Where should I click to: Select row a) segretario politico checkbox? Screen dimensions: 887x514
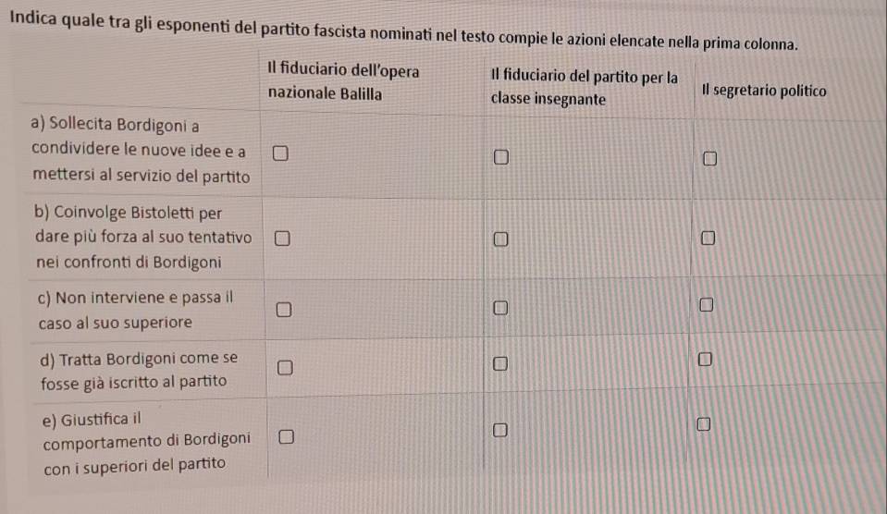710,158
